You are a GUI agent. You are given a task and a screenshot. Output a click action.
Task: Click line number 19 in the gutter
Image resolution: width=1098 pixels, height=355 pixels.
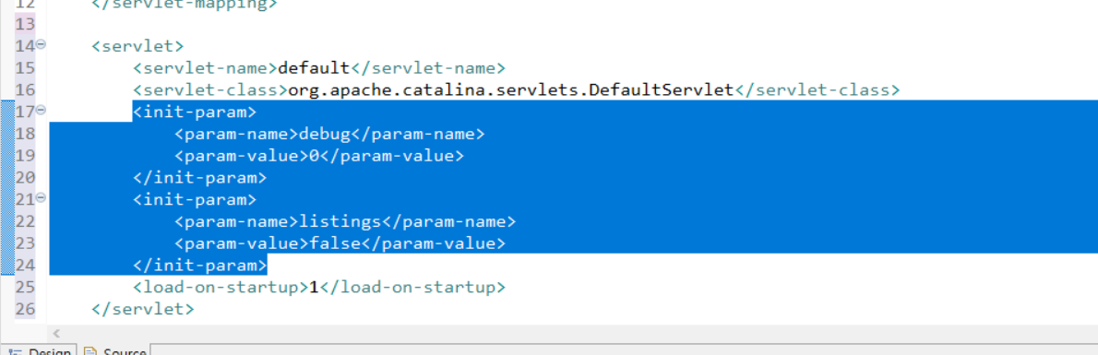point(25,156)
